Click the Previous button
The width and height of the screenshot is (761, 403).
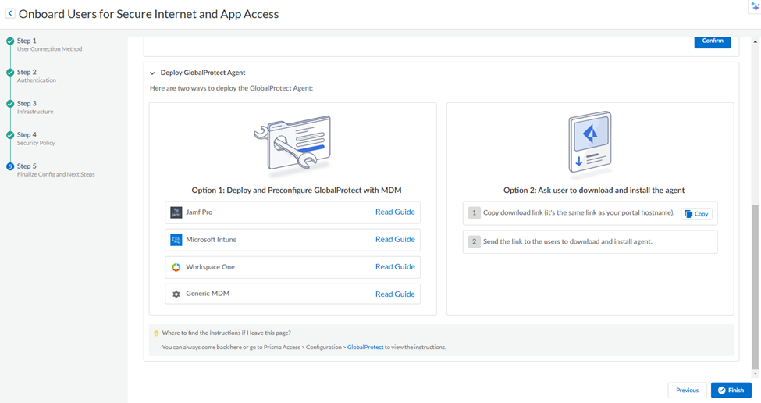(x=687, y=391)
